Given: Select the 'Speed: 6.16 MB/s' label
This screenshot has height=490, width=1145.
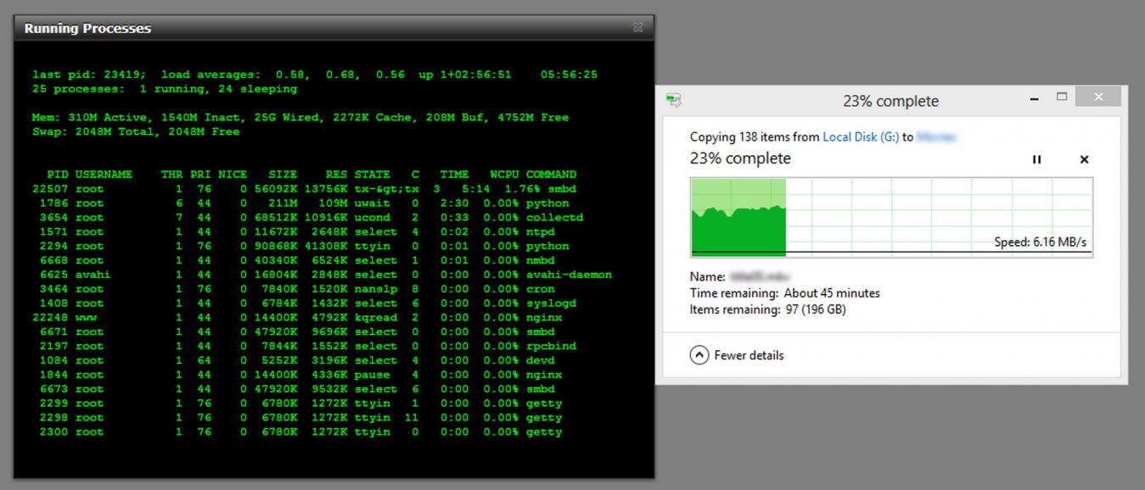Looking at the screenshot, I should [1041, 242].
